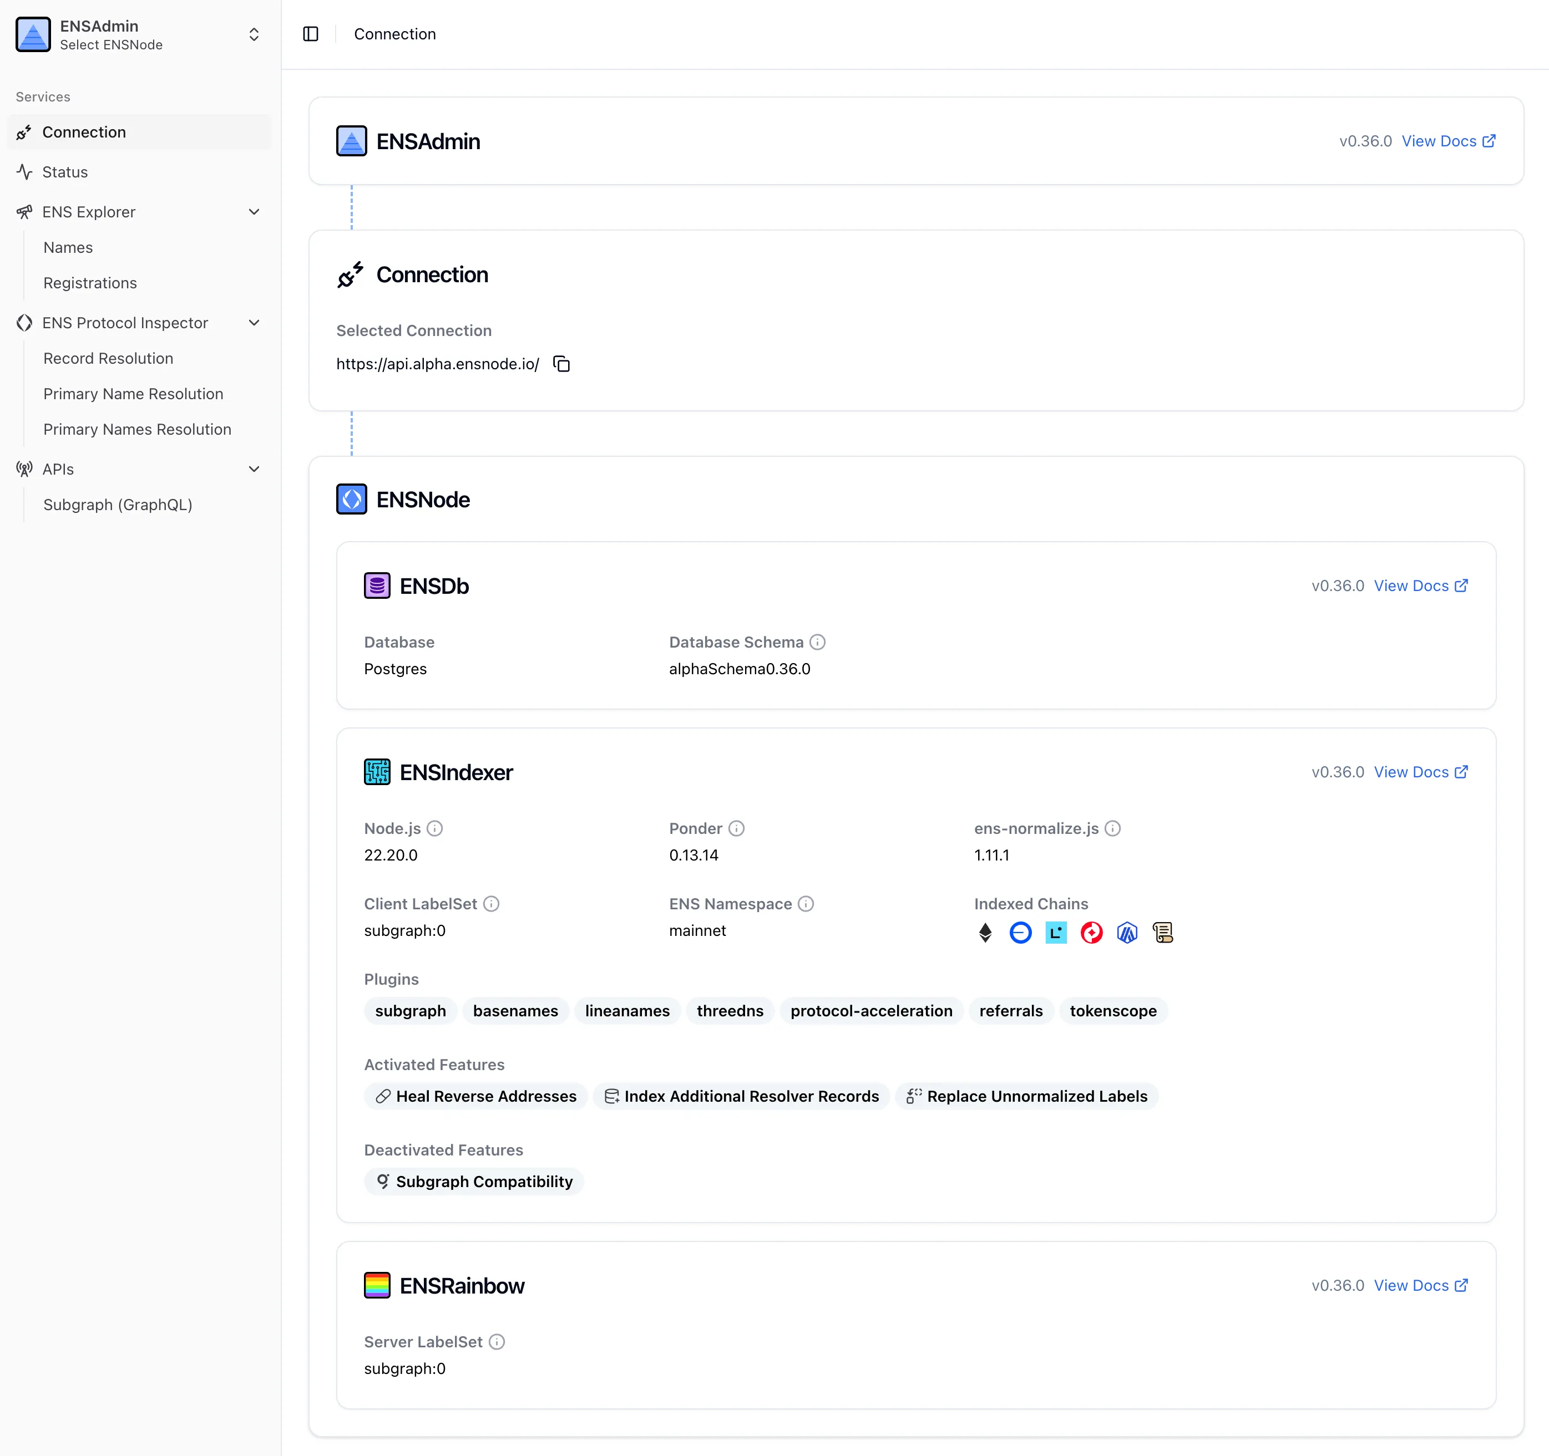The height and width of the screenshot is (1456, 1549).
Task: Collapse the ENS Protocol Inspector section
Action: point(254,322)
